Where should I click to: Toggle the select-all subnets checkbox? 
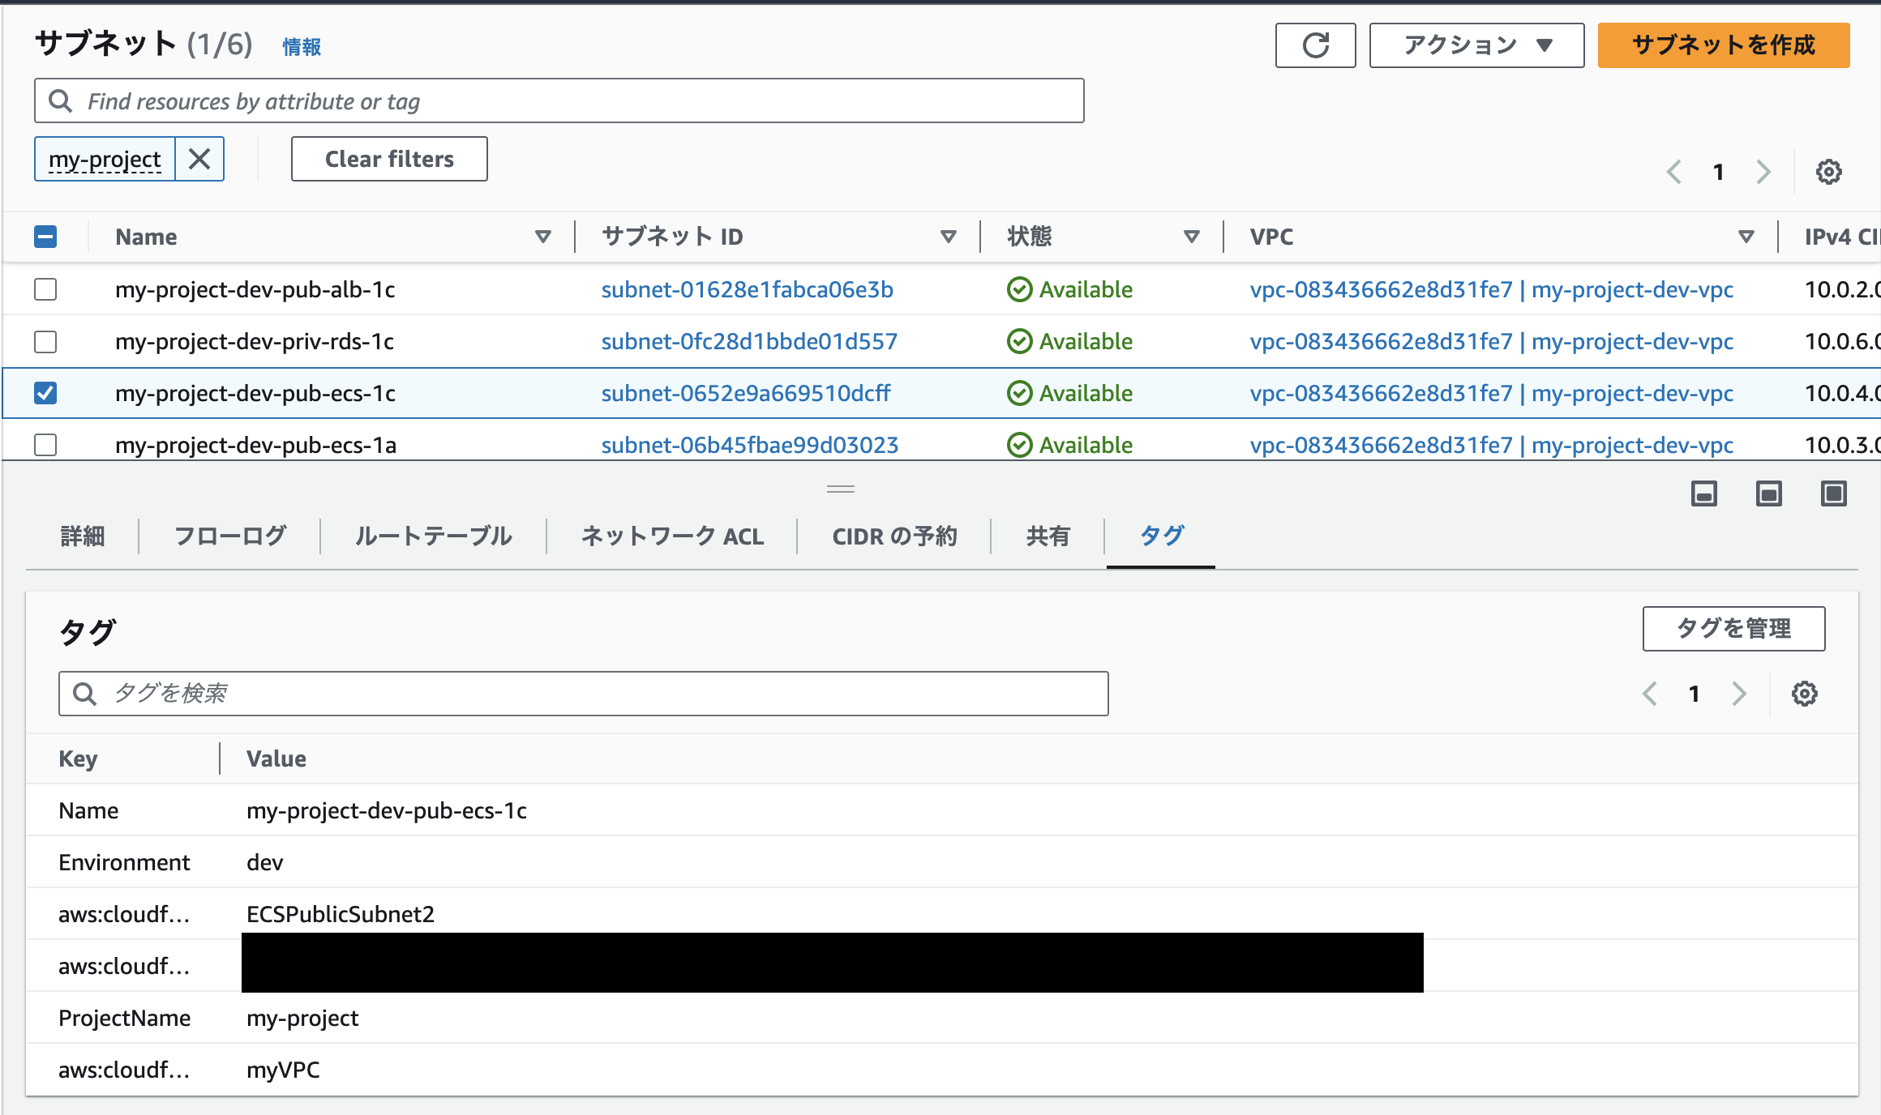coord(45,236)
